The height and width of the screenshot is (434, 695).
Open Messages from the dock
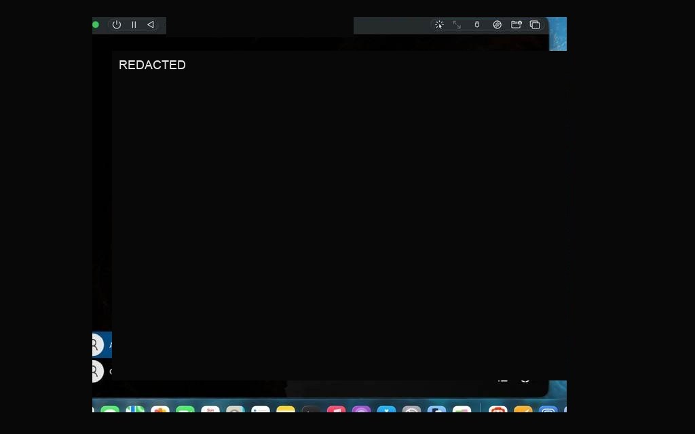point(110,409)
